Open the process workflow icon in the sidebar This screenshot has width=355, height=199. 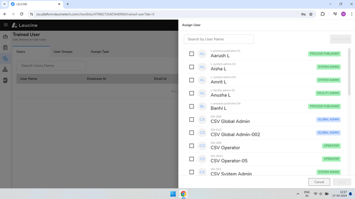point(5,59)
